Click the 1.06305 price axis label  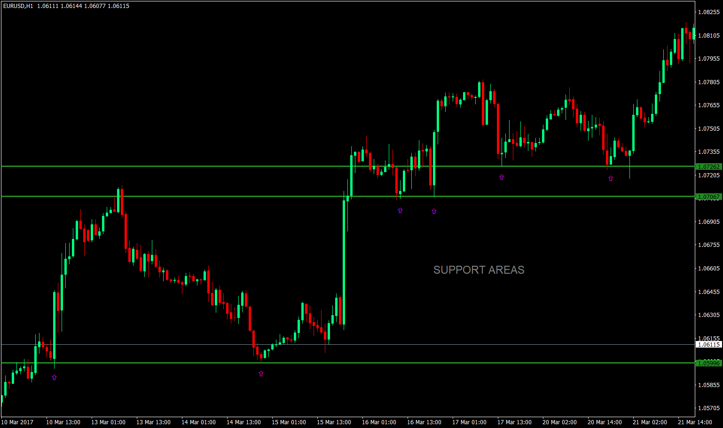(x=709, y=315)
